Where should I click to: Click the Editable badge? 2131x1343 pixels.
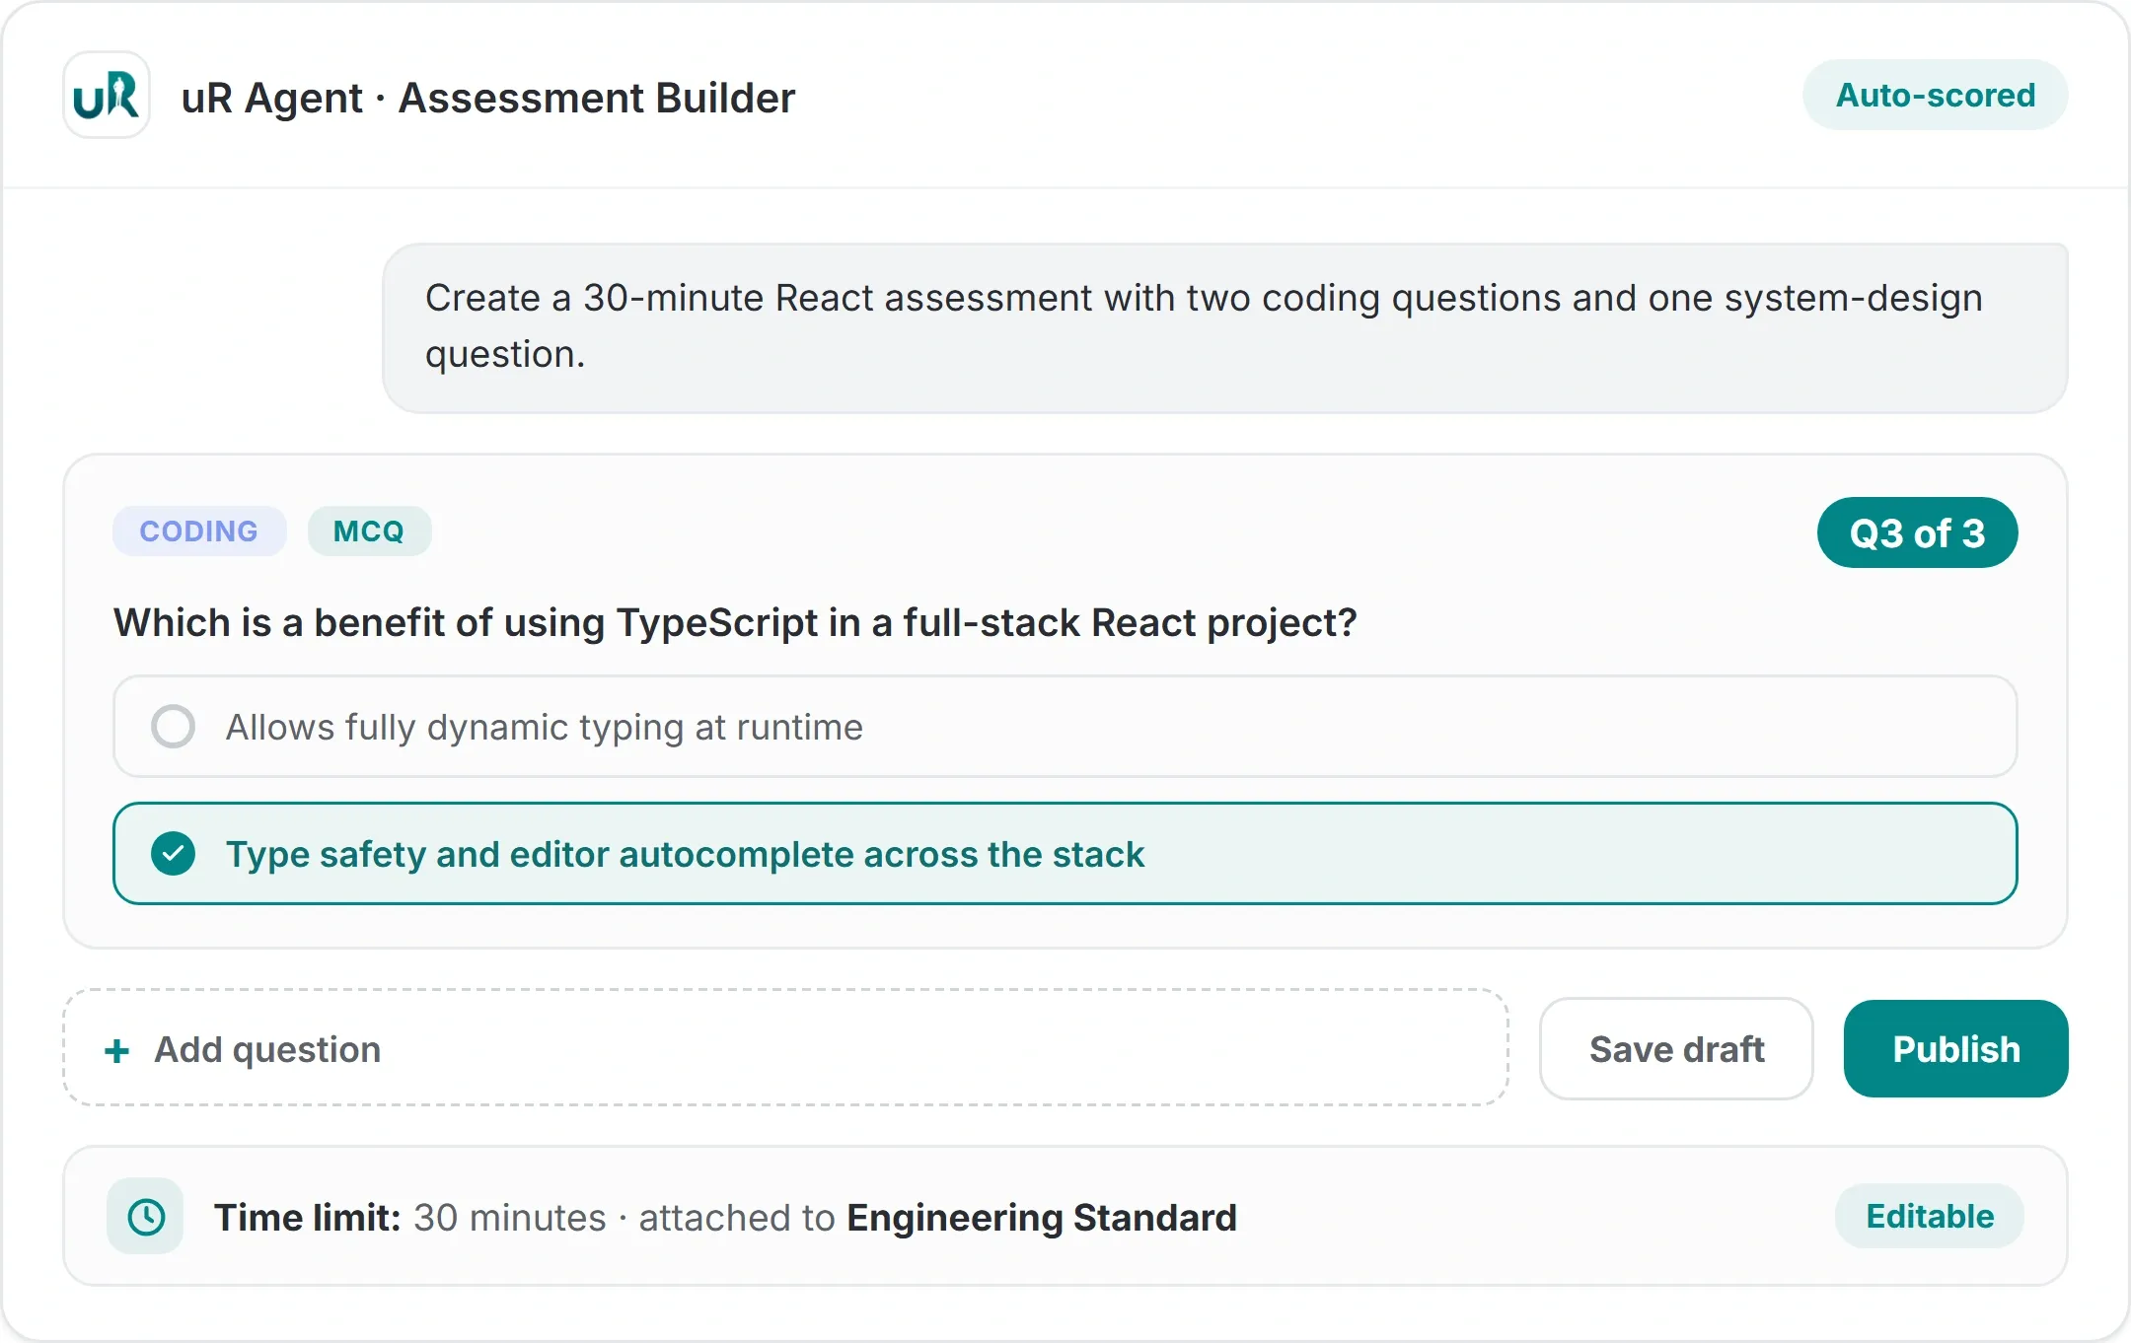[x=1930, y=1216]
